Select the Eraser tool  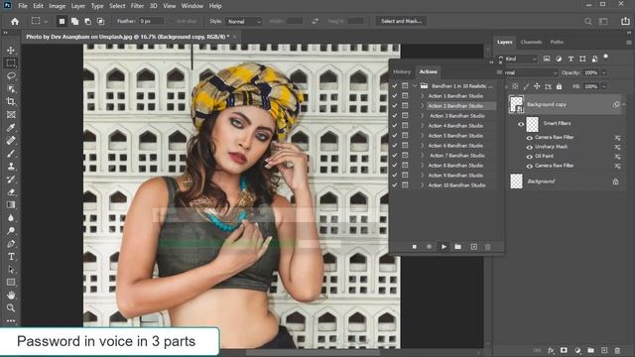click(11, 191)
